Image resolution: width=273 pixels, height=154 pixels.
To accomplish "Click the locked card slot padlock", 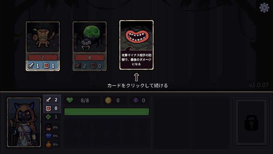I will point(251,123).
